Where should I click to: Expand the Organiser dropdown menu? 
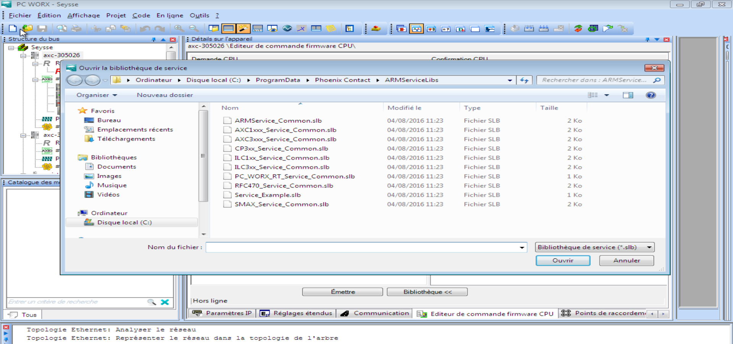pos(97,95)
